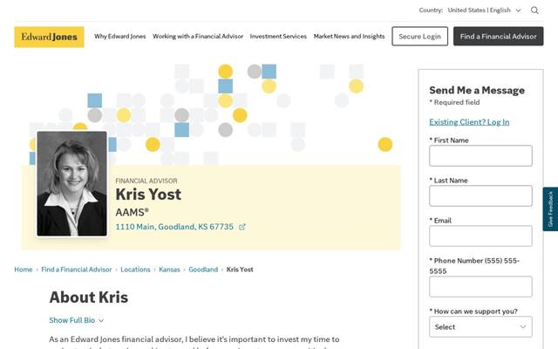The width and height of the screenshot is (558, 349).
Task: Open the Kansas breadcrumb link
Action: [x=169, y=270]
